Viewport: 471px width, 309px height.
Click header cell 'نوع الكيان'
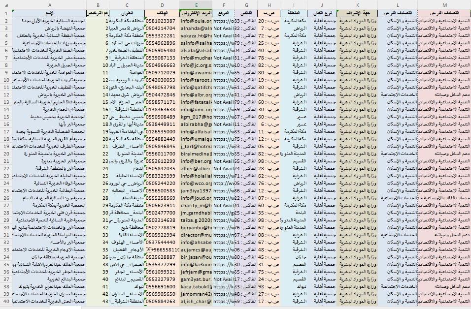[322, 13]
